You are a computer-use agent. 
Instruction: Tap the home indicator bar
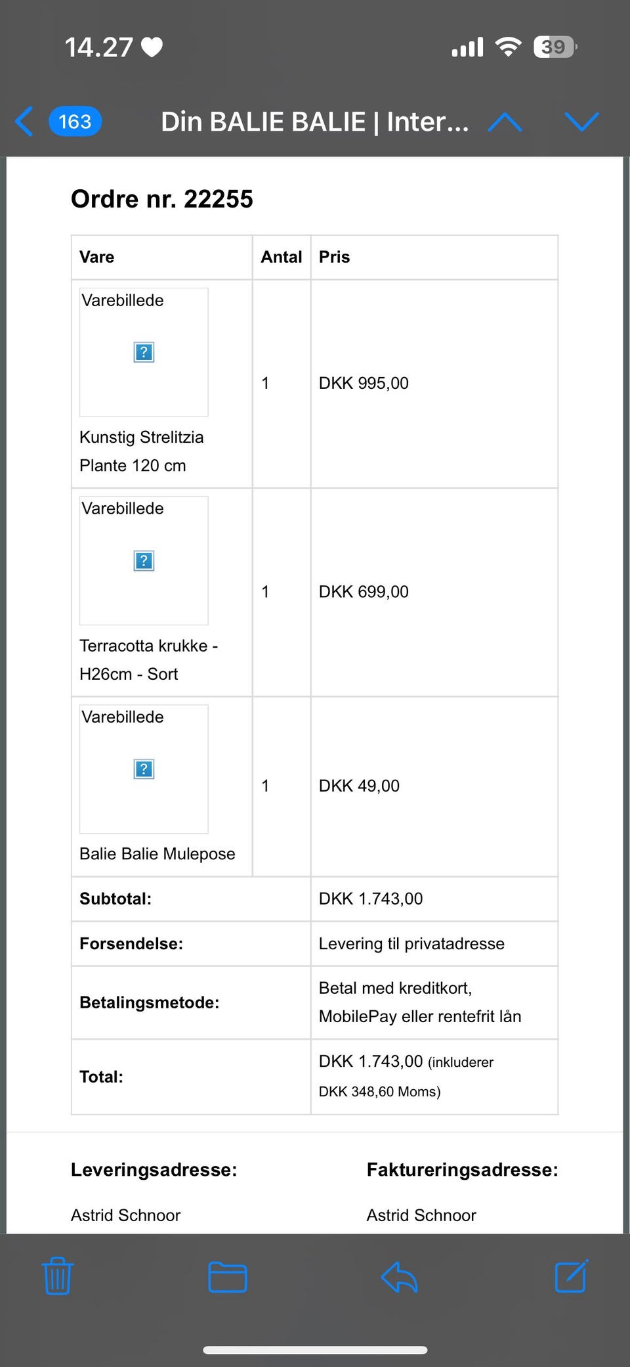(x=315, y=1350)
